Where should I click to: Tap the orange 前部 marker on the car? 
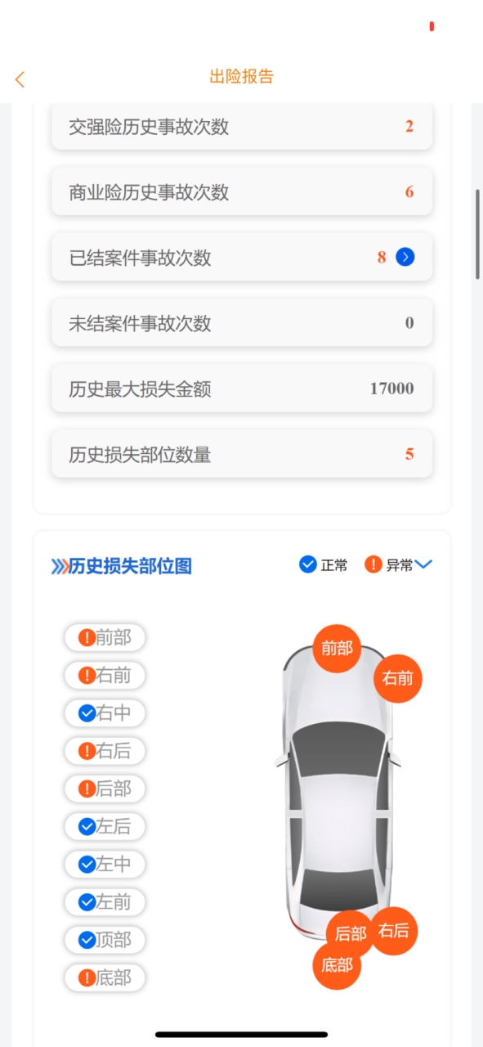337,649
